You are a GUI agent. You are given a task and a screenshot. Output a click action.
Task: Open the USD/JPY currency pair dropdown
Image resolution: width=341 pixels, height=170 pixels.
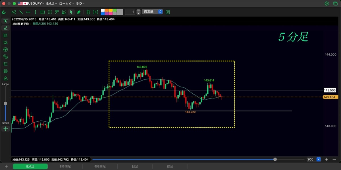tap(31, 4)
